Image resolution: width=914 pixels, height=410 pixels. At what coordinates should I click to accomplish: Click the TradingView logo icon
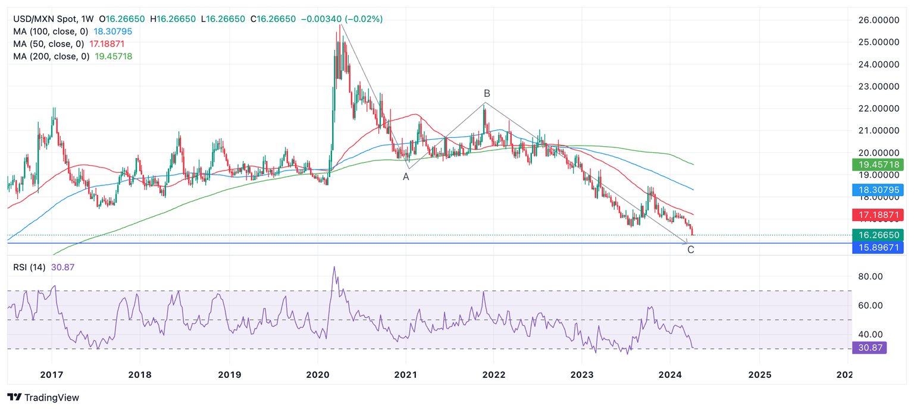click(x=15, y=398)
